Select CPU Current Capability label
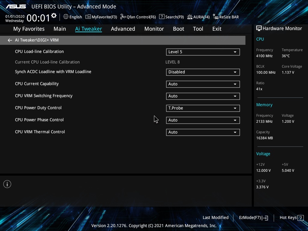 pyautogui.click(x=37, y=84)
